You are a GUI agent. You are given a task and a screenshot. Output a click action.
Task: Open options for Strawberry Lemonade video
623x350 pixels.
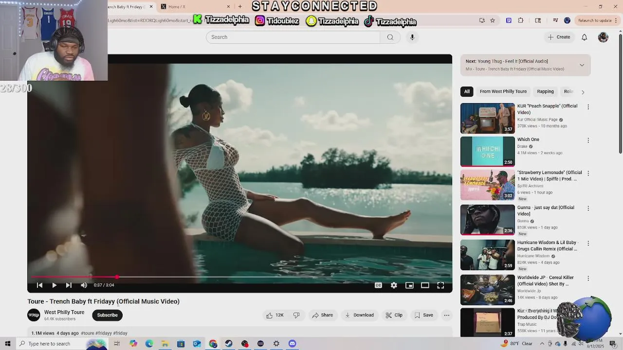tap(588, 173)
